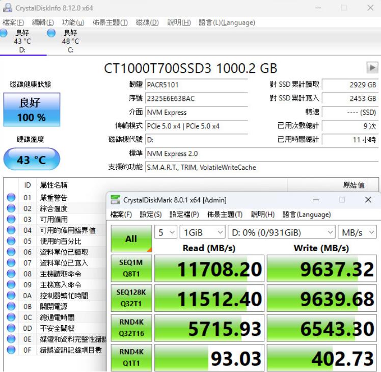Viewport: 381px width, 372px height.
Task: Click the blue status orb for attribute 07
Action: [11, 263]
